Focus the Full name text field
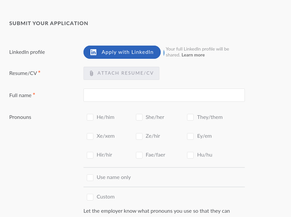The height and width of the screenshot is (217, 291). point(164,95)
